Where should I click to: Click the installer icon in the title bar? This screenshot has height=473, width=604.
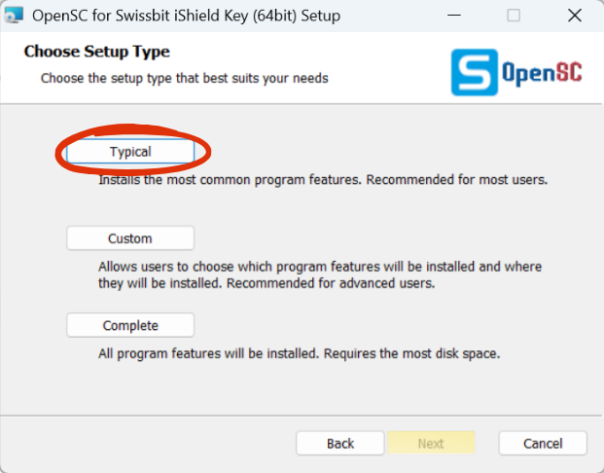coord(15,16)
